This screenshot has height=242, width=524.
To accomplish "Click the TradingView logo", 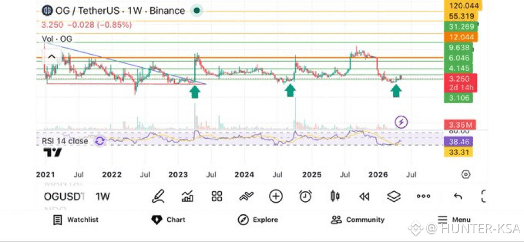I will pos(52,153).
